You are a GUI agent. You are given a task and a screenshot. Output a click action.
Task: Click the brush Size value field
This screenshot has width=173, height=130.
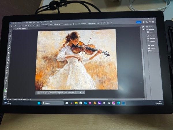(x=28, y=25)
